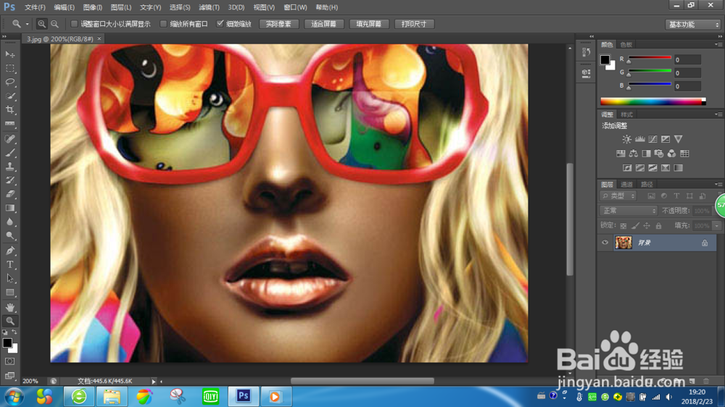Add a Brightness/Contrast adjustment
The image size is (725, 407).
(x=626, y=139)
